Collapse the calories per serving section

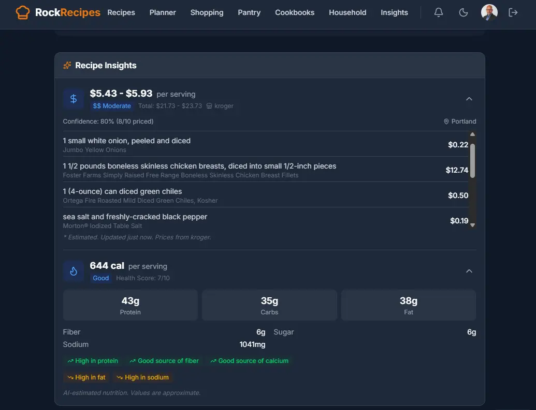coord(469,271)
